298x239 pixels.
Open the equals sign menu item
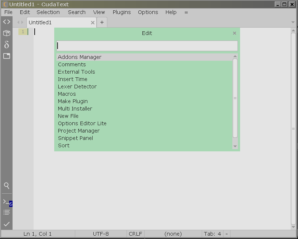click(186, 13)
